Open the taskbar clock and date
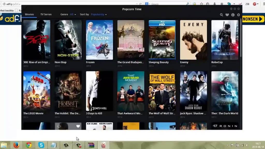Image resolution: width=265 pixels, height=149 pixels. point(258,145)
